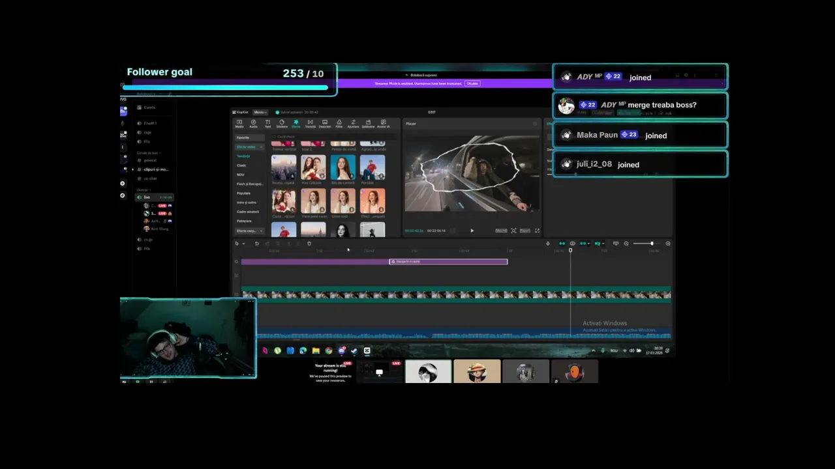Select the Intro și outro category
The width and height of the screenshot is (835, 469).
tap(247, 203)
